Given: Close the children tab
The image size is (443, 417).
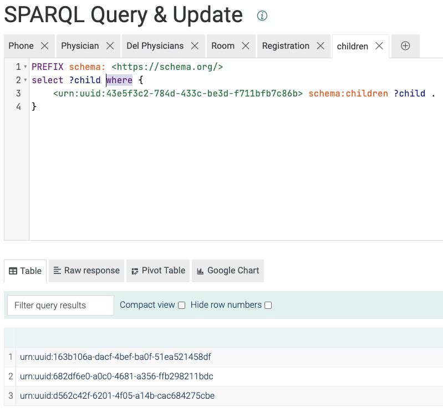Looking at the screenshot, I should [x=379, y=46].
